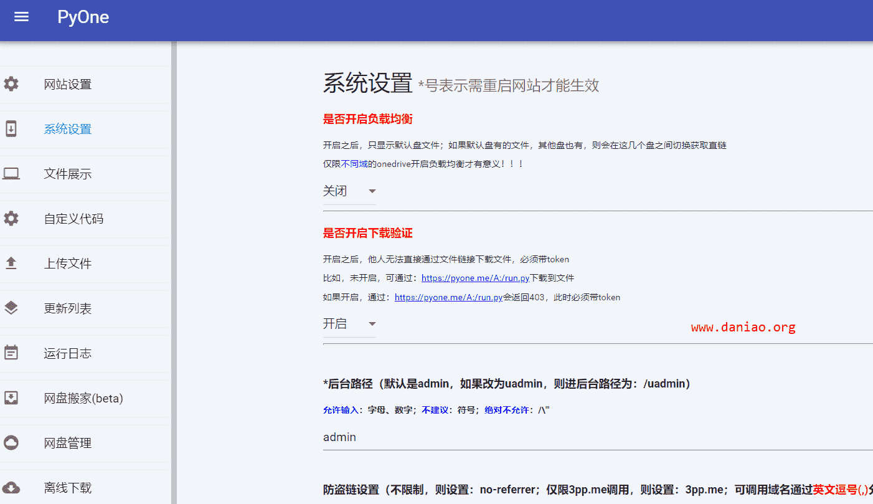Open the first pyone.me/A:/run.py link
The width and height of the screenshot is (873, 504).
pos(475,278)
